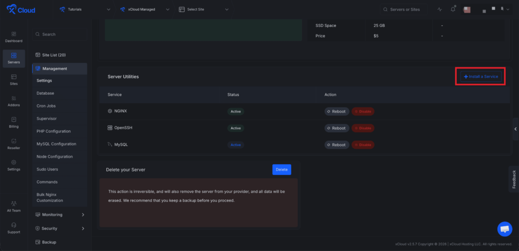Click the 25 GB SSD value
Image resolution: width=519 pixels, height=251 pixels.
379,25
